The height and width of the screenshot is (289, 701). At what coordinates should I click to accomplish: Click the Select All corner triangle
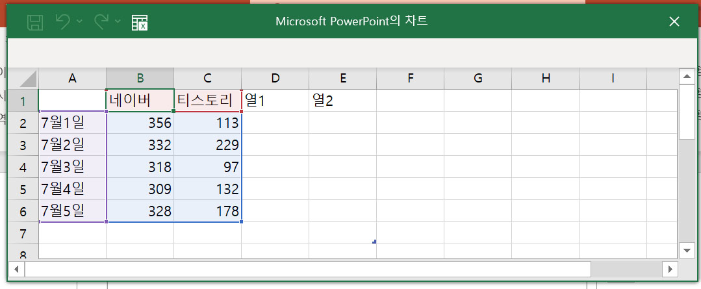pos(28,78)
